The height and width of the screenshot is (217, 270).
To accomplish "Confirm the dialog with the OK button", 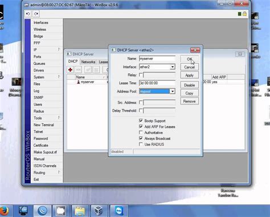I will [x=190, y=59].
